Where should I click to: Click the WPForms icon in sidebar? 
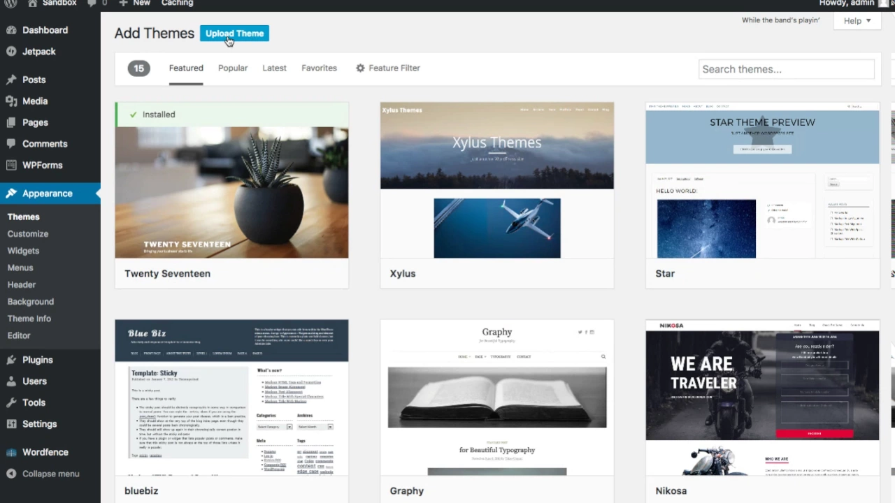pos(11,166)
